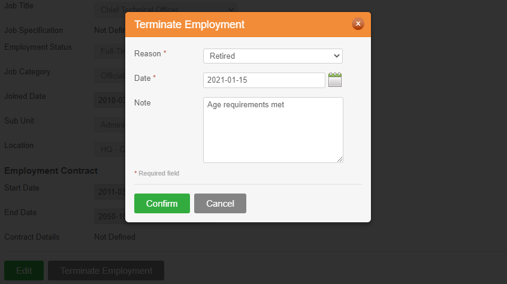Click the Location label

point(19,145)
